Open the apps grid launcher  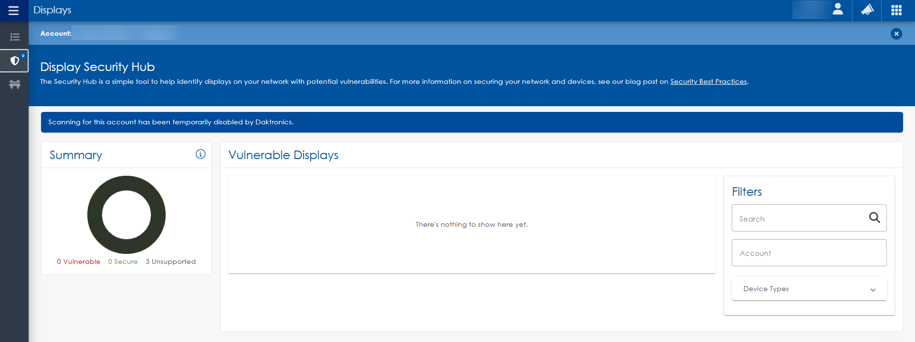(896, 10)
